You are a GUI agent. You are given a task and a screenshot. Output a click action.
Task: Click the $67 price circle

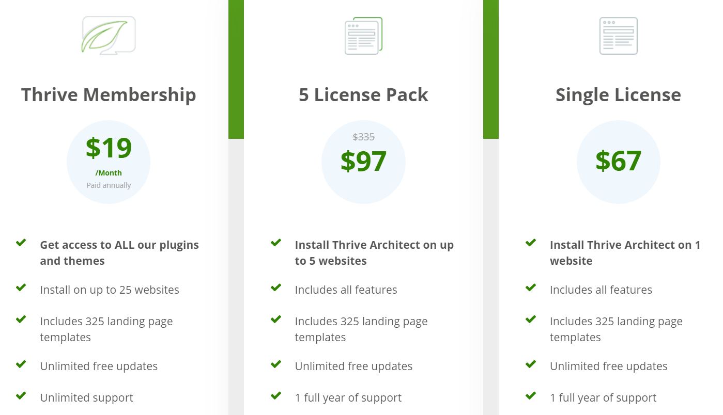pos(618,162)
